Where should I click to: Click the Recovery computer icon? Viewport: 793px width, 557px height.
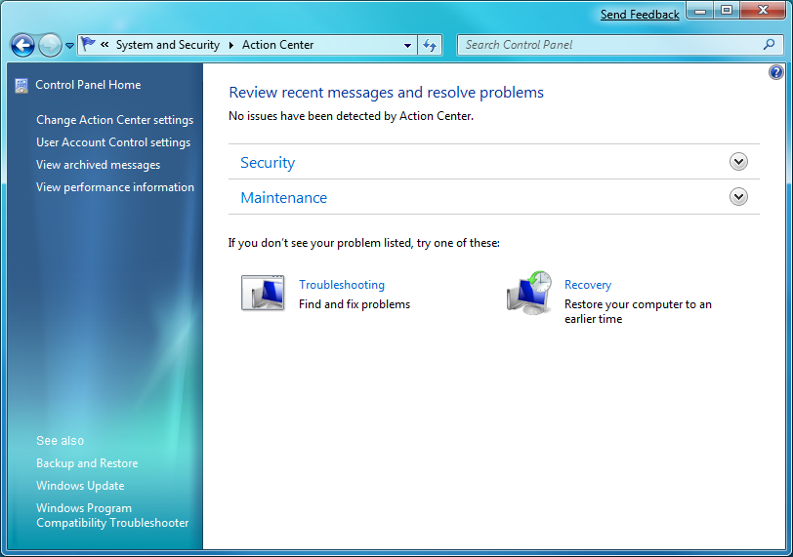(528, 294)
